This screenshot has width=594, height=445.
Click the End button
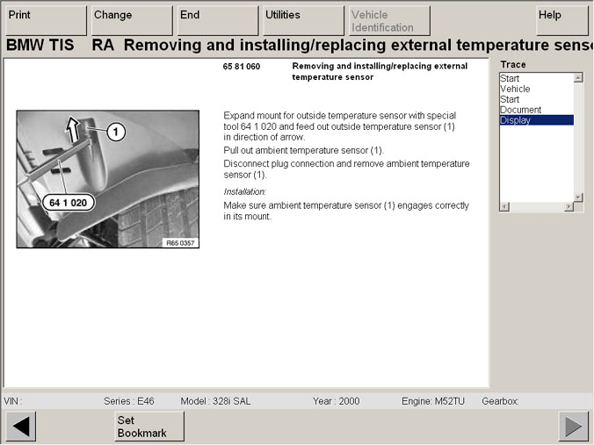pyautogui.click(x=218, y=20)
